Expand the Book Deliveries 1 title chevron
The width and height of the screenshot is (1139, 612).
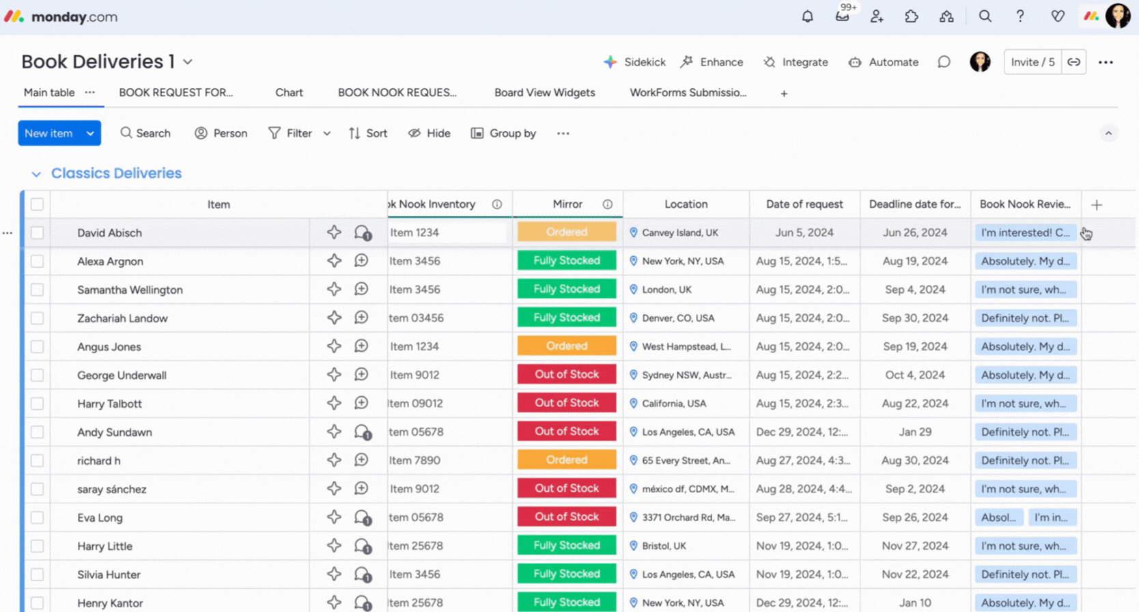coord(188,62)
